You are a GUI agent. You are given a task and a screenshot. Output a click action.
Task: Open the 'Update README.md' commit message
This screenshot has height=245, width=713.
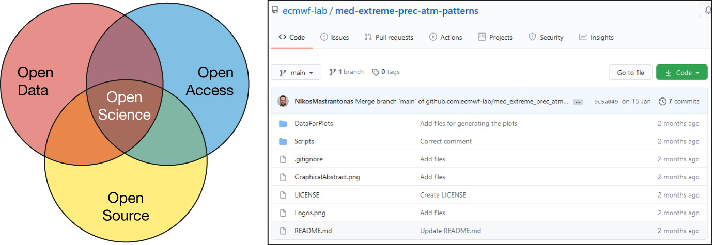(x=451, y=231)
